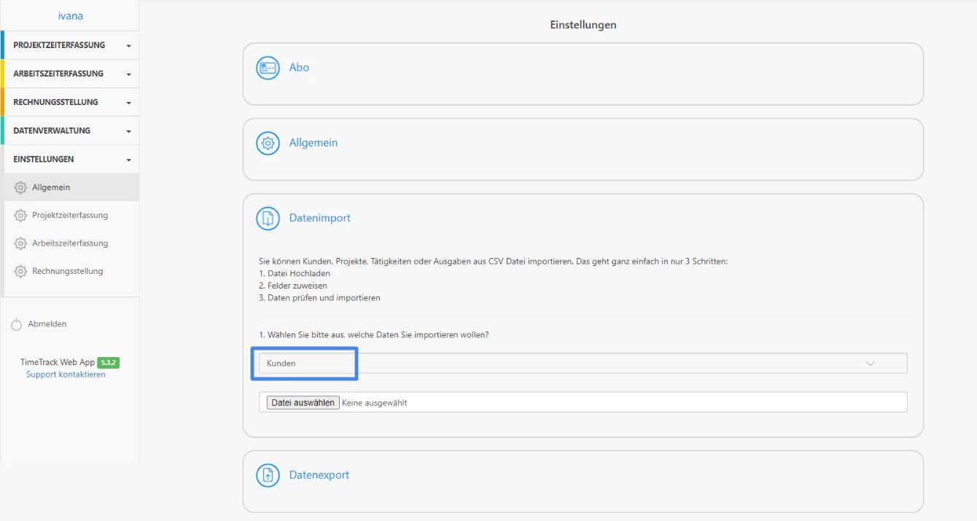Image resolution: width=977 pixels, height=521 pixels.
Task: Click the Allgemein gear icon panel
Action: coord(268,143)
